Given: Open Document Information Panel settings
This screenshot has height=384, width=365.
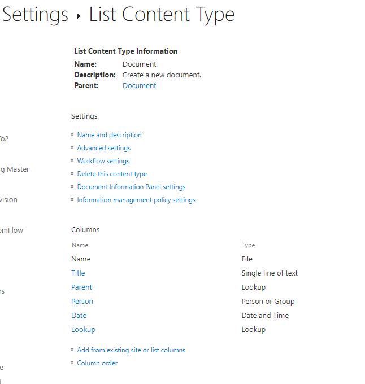Looking at the screenshot, I should click(x=131, y=187).
